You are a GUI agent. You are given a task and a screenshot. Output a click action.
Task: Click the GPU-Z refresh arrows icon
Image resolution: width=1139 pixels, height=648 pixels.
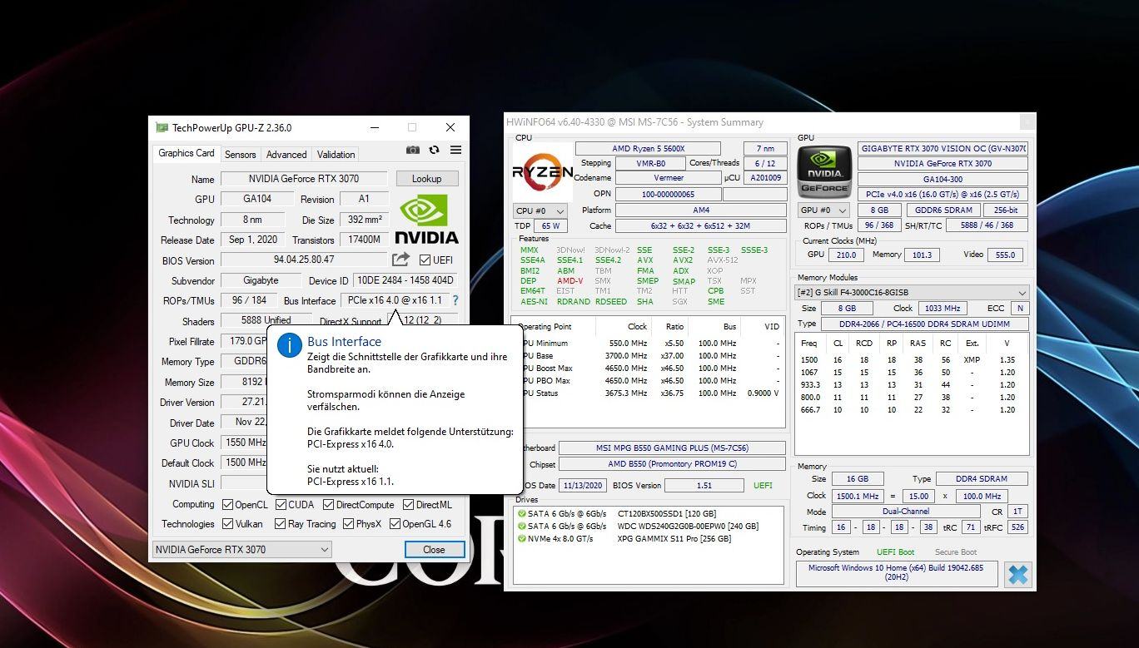pos(434,150)
